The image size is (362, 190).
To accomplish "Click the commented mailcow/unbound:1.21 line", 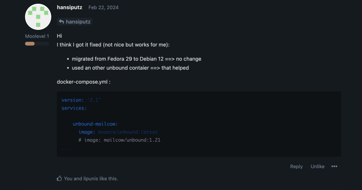I will coord(119,140).
